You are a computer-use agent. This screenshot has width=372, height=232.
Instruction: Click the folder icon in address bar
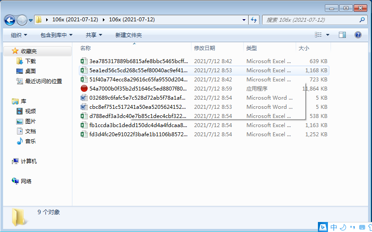point(38,20)
